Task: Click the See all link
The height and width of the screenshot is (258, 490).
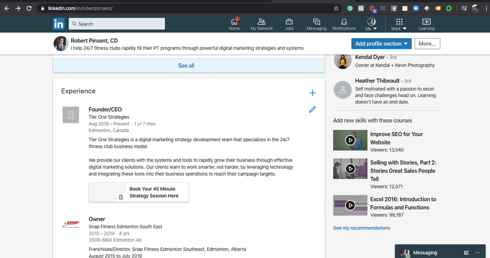Action: click(x=186, y=66)
